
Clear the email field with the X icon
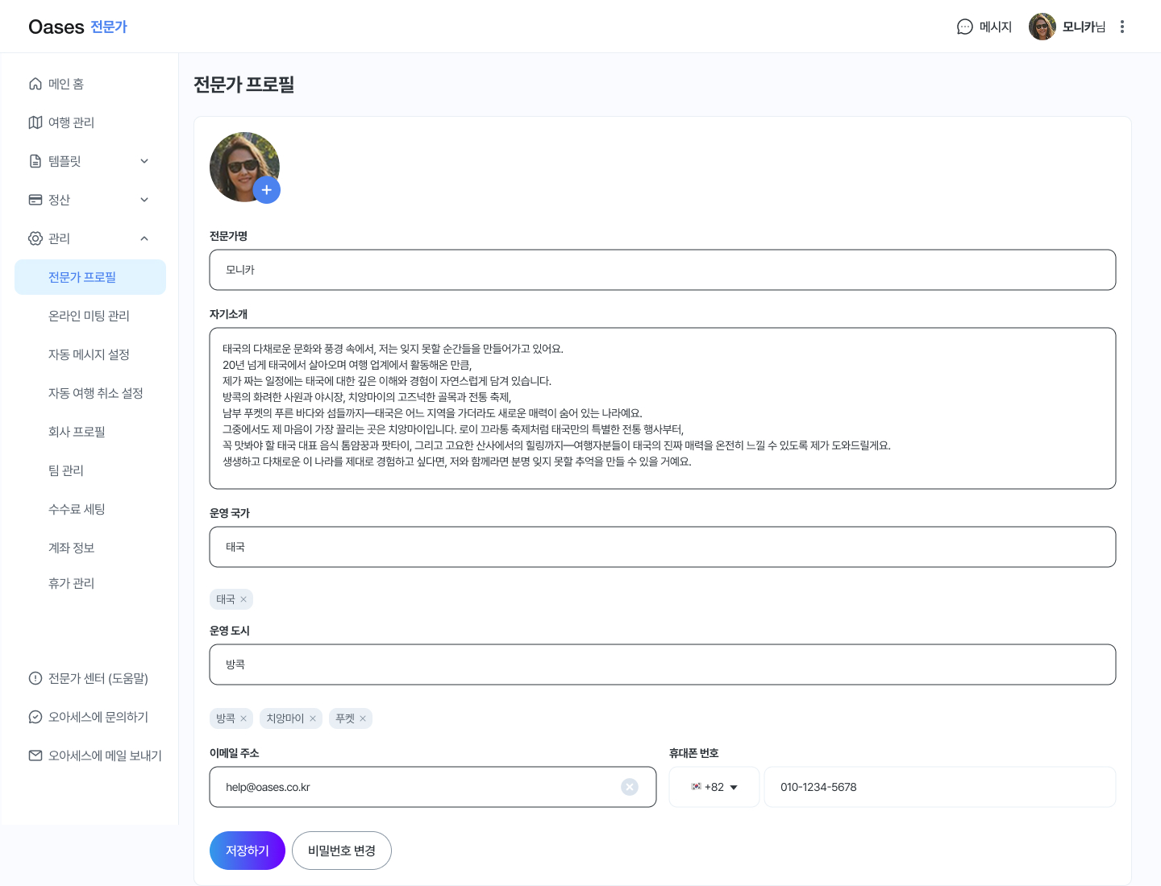[x=629, y=787]
